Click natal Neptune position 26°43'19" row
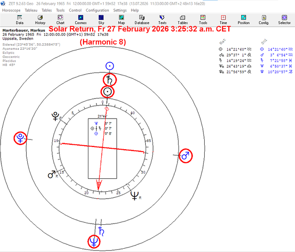The height and width of the screenshot is (252, 295). coord(235,66)
